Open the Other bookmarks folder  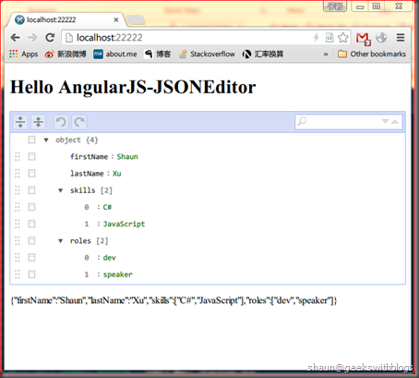pos(372,55)
